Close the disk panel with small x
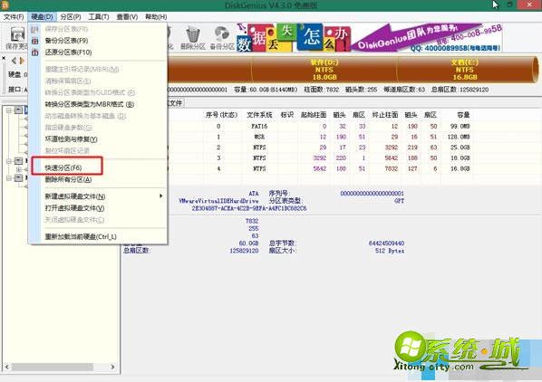Viewport: 542px width, 382px height. pyautogui.click(x=4, y=58)
